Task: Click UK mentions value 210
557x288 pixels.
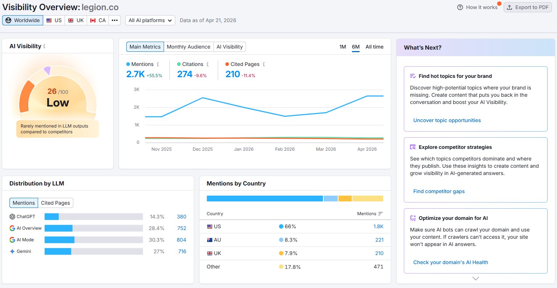Action: [x=380, y=253]
